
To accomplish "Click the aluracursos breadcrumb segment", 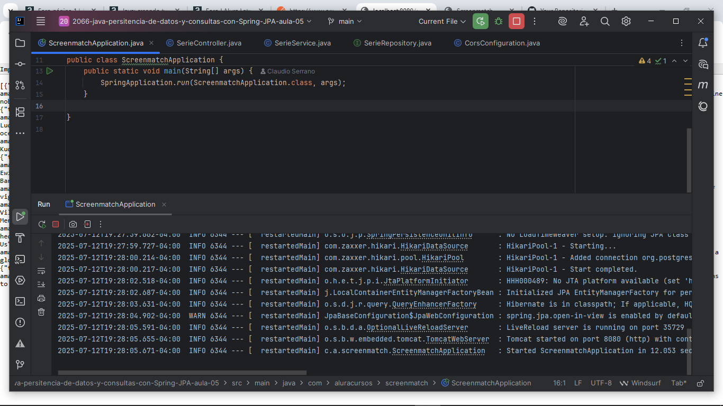I will tap(353, 383).
